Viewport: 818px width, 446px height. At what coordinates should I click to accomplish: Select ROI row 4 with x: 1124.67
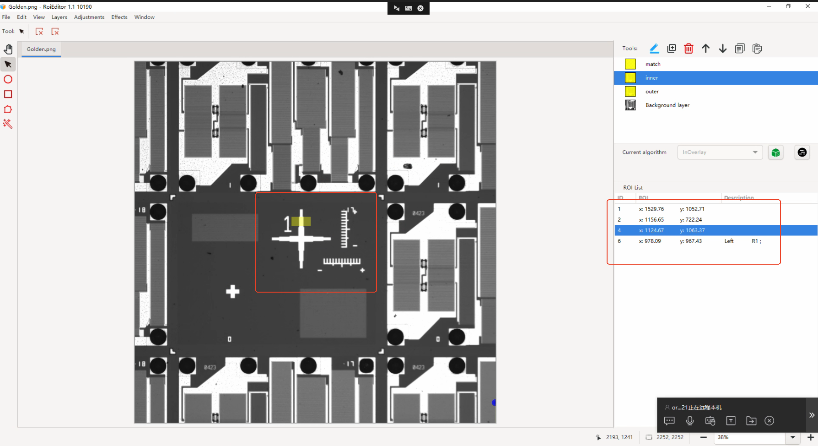point(716,230)
